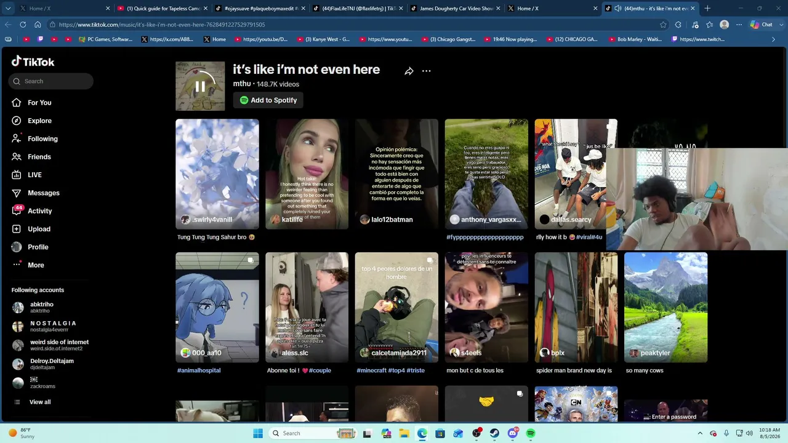Viewport: 788px width, 443px height.
Task: Open Spotify from the taskbar
Action: pyautogui.click(x=531, y=433)
